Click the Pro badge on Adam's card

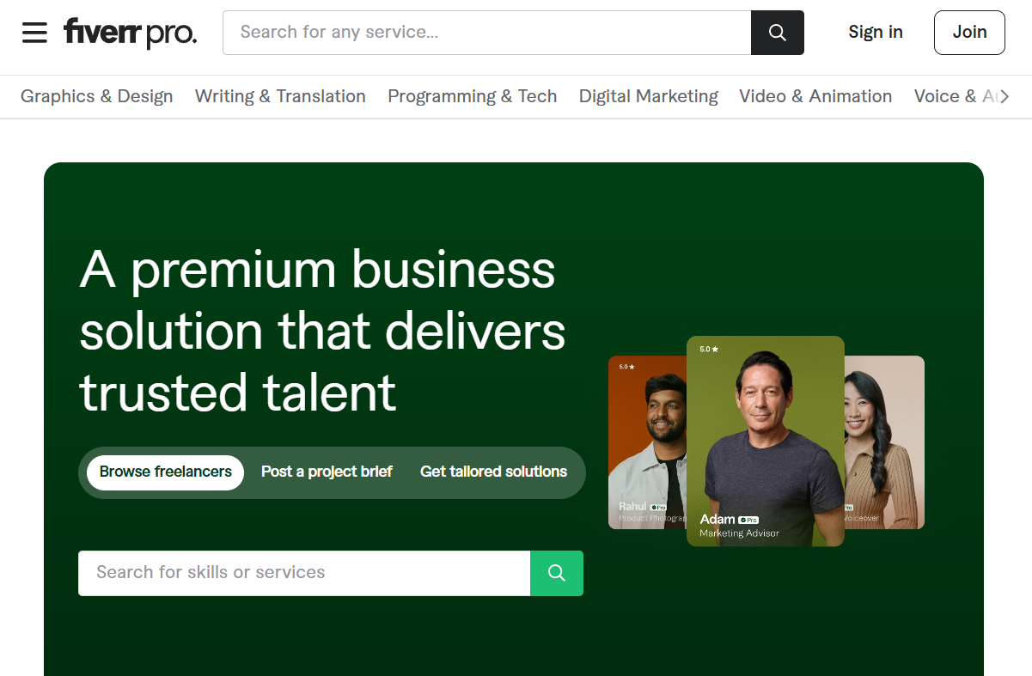(x=750, y=519)
